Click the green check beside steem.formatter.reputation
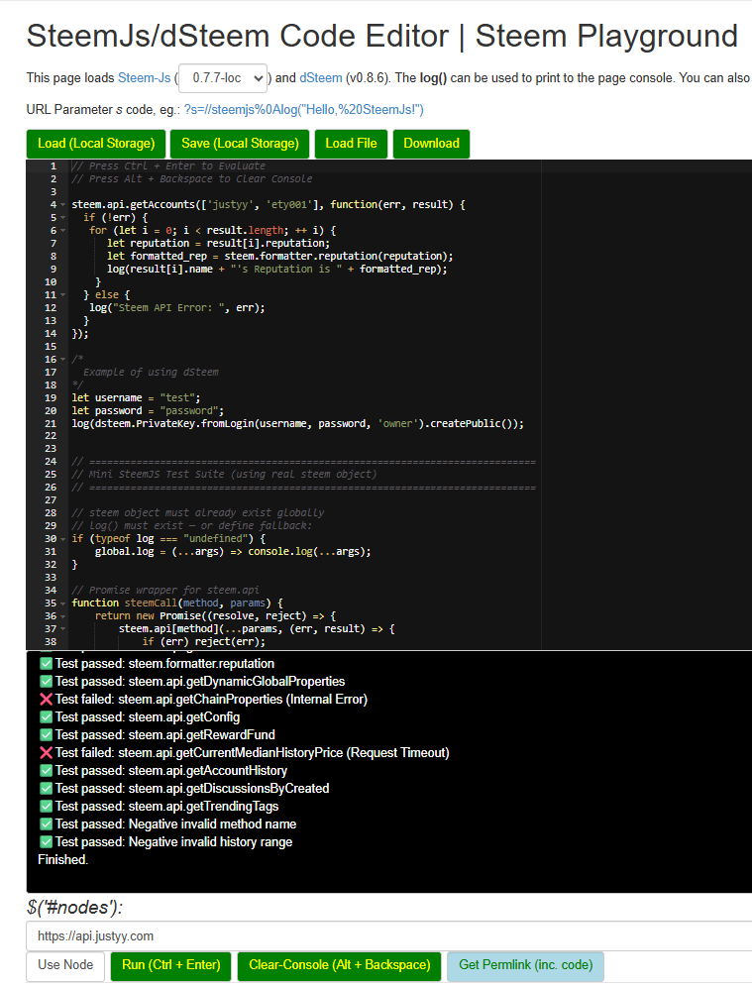The width and height of the screenshot is (752, 987). click(46, 664)
